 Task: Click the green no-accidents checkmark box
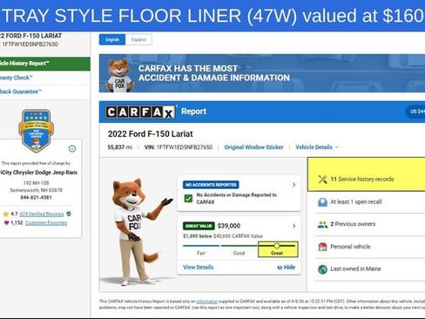click(188, 199)
